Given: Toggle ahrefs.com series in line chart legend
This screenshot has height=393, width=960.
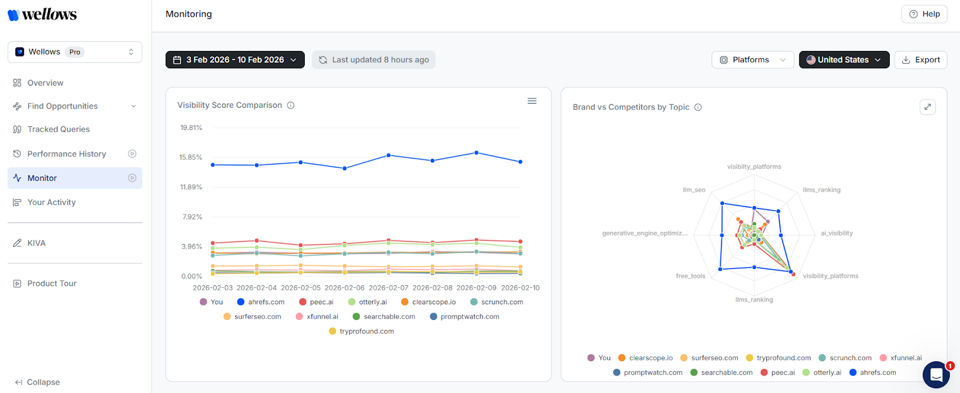Looking at the screenshot, I should tap(260, 302).
